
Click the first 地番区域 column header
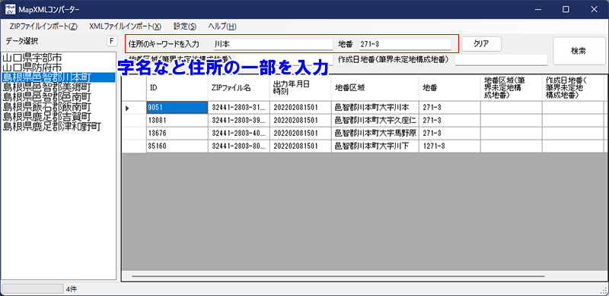coord(375,88)
